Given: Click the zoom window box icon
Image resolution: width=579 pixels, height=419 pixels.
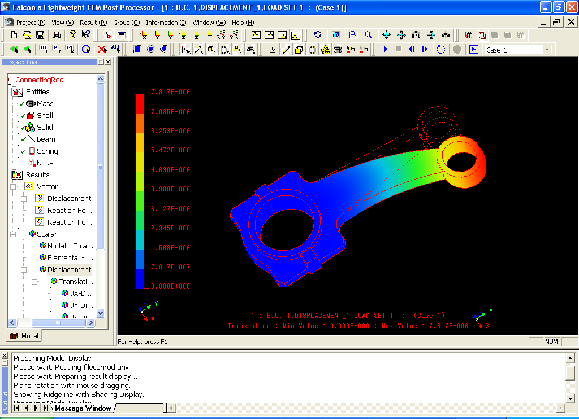Looking at the screenshot, I should 353,34.
